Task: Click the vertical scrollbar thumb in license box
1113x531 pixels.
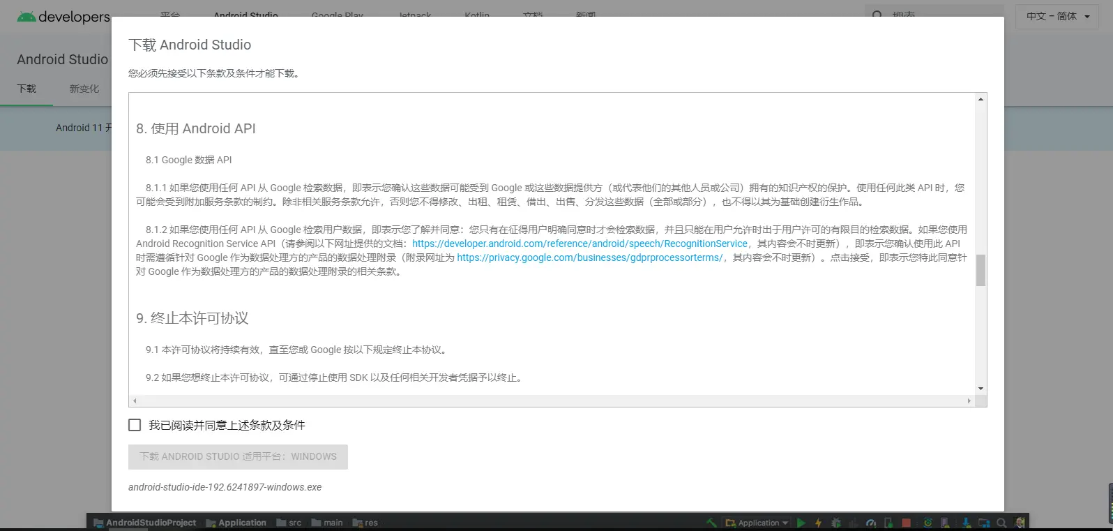Action: point(980,270)
